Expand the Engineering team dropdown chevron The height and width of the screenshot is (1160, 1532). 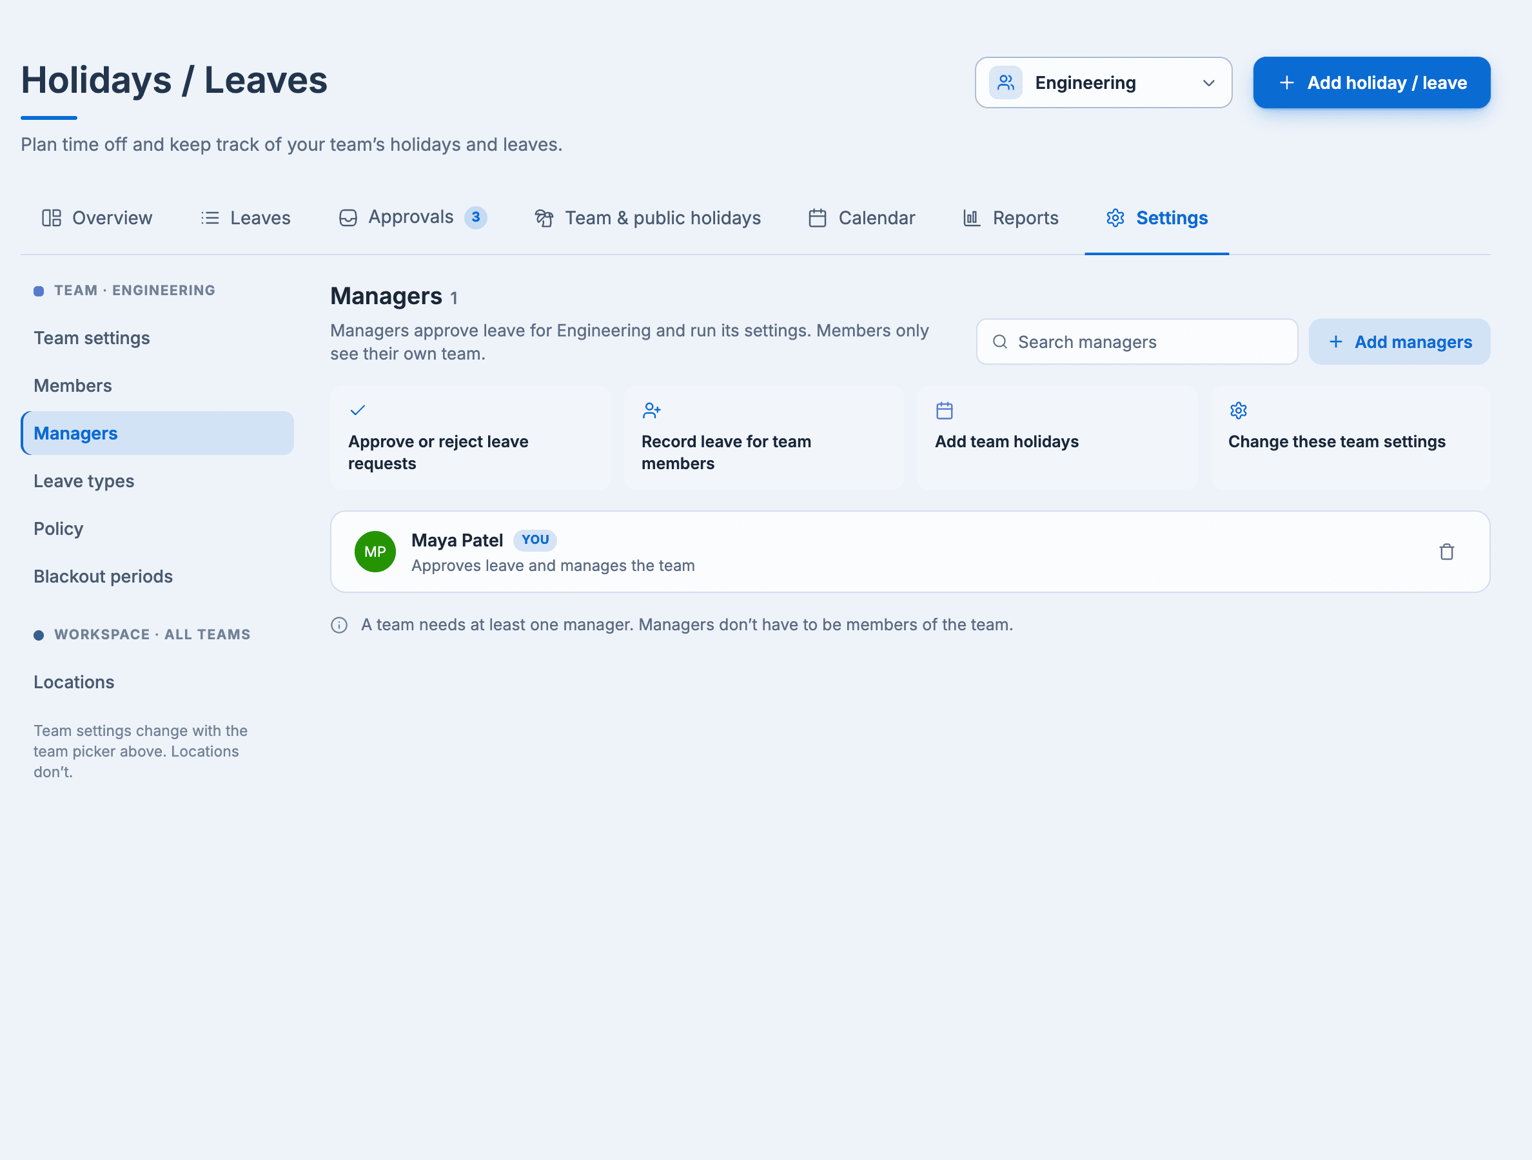click(1208, 83)
